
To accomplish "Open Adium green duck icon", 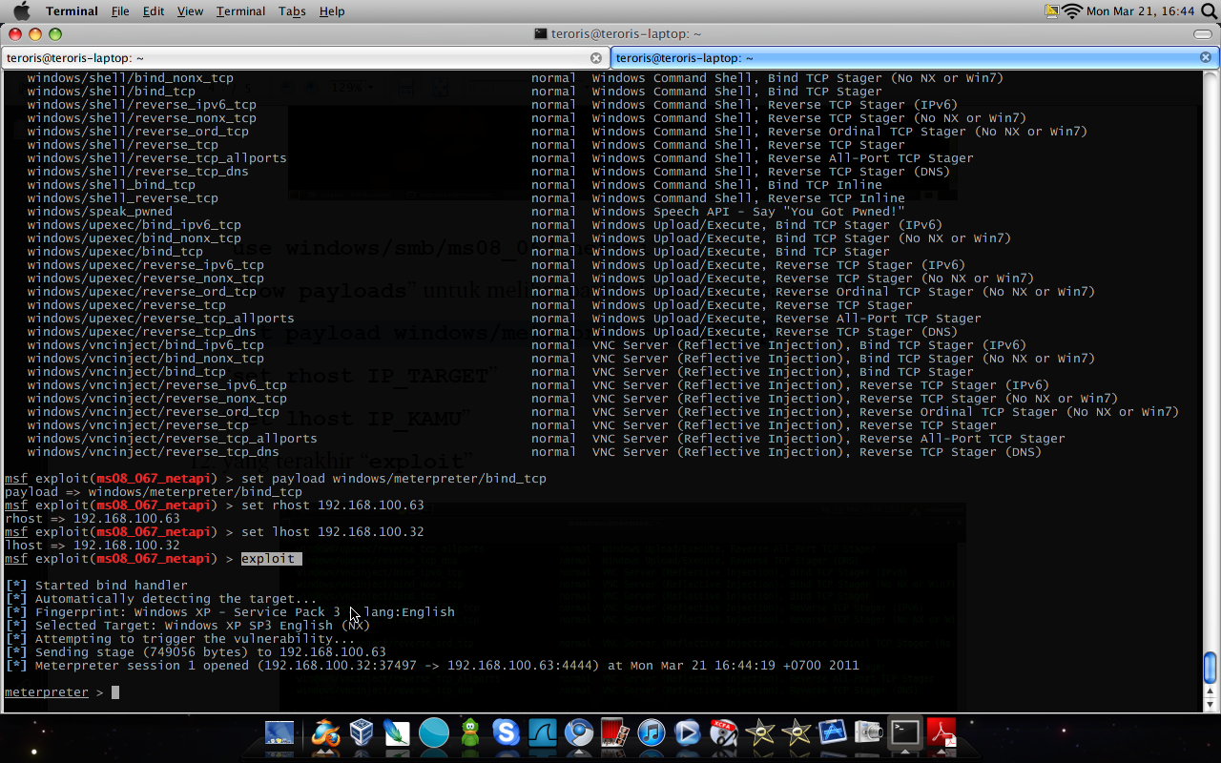I will point(470,732).
